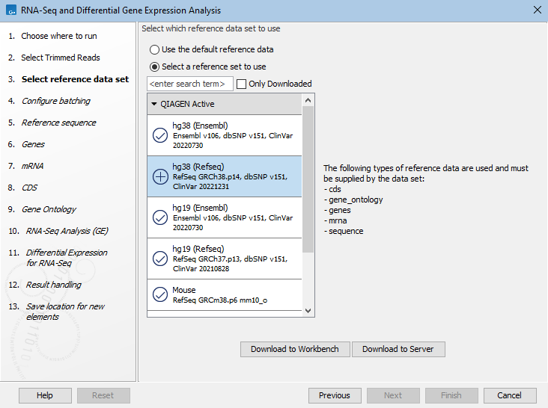Choose 'Select a reference set to use' option
The height and width of the screenshot is (408, 548).
click(155, 67)
